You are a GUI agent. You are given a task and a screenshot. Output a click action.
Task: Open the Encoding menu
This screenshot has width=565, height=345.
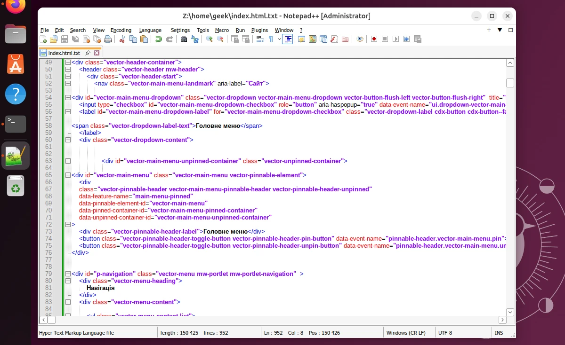click(121, 30)
